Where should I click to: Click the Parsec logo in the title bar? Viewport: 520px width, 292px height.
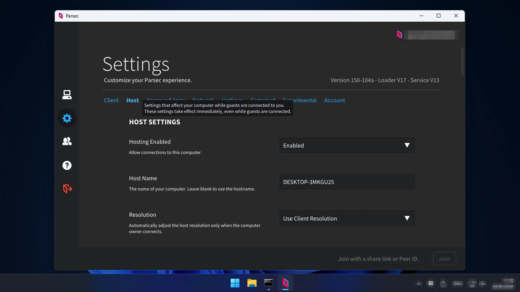coord(61,16)
